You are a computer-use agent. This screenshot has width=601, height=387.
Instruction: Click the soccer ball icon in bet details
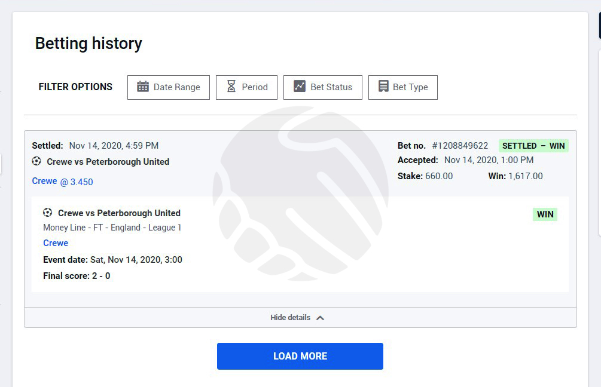tap(47, 213)
